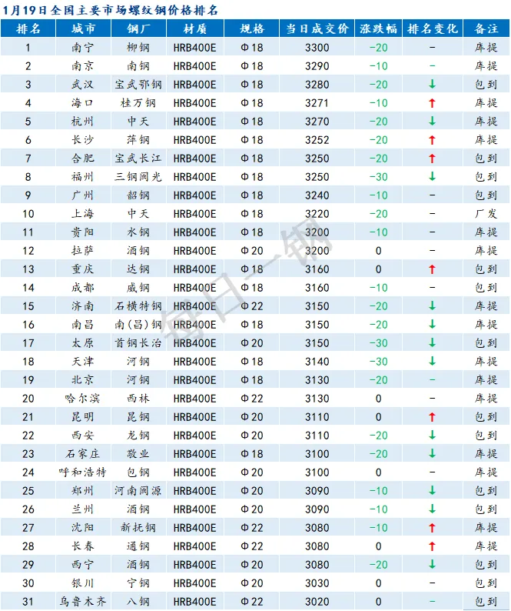Click the steel mill cell 首钢长治
The height and width of the screenshot is (611, 511).
[138, 343]
